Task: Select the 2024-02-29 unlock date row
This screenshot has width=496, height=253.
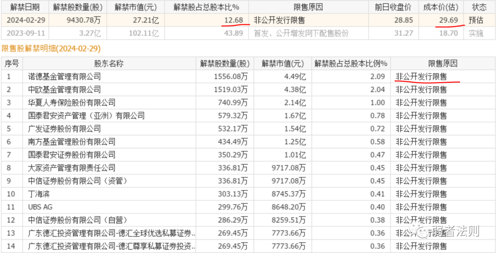Action: [248, 20]
